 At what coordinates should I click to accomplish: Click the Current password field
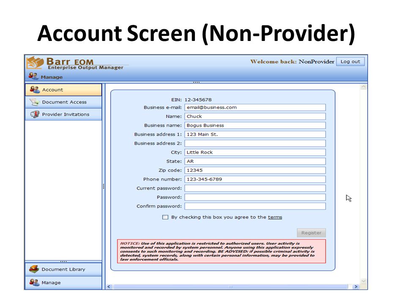pos(255,188)
